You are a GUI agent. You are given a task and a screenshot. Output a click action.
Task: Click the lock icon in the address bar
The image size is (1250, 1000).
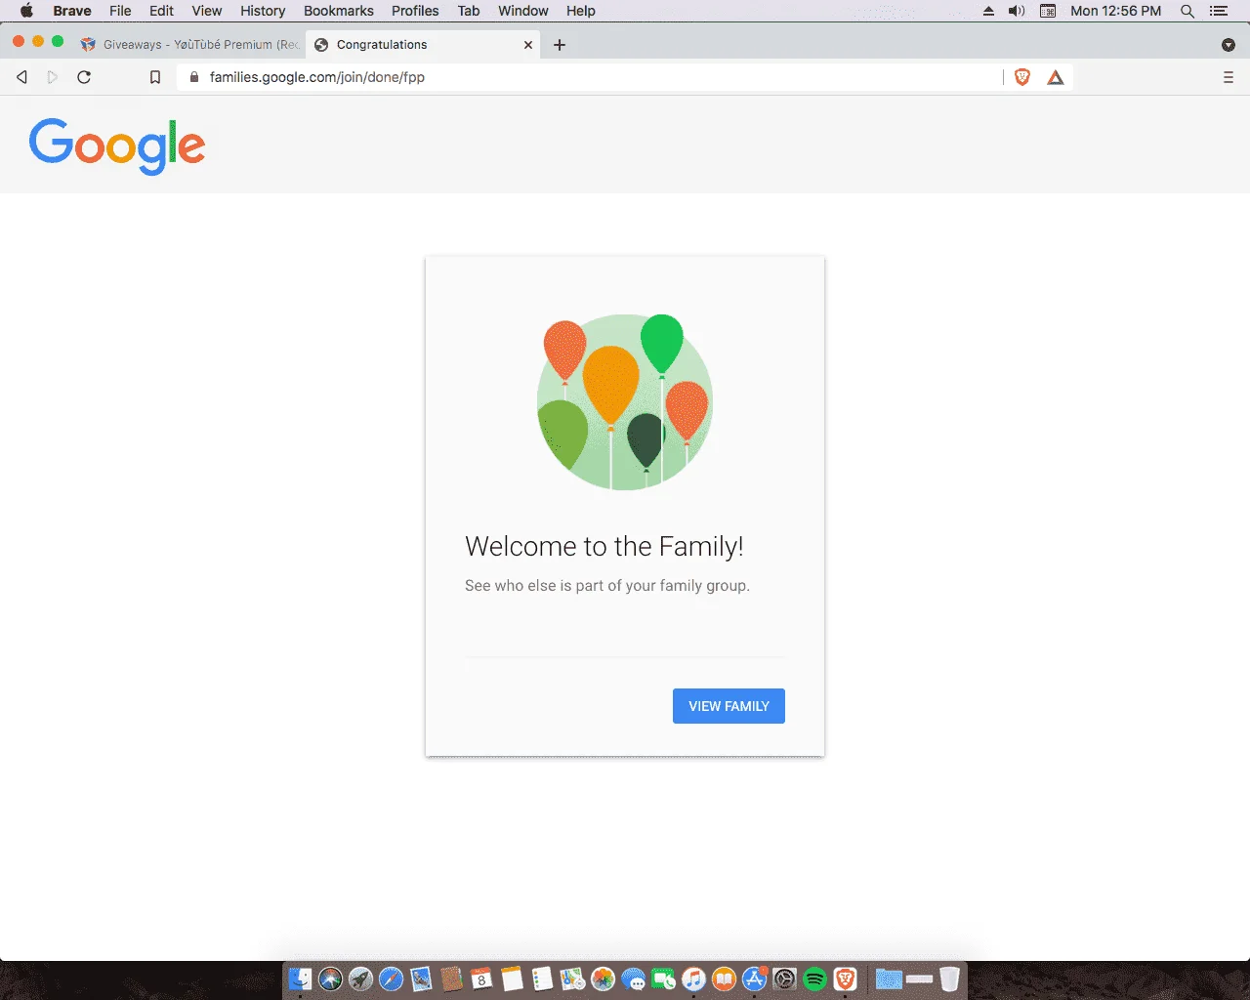coord(193,77)
